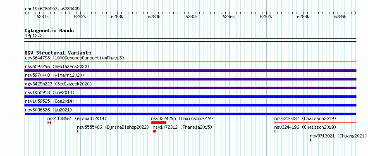368x156 pixels.
Task: Click the black cytogenetic band bar
Action: pyautogui.click(x=190, y=40)
